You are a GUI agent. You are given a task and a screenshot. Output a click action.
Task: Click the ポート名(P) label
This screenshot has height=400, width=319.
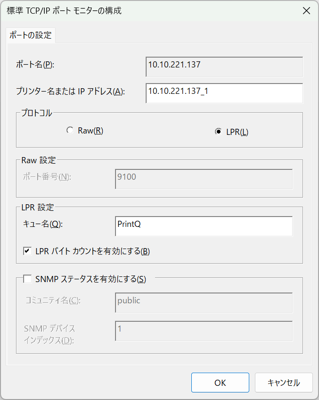(35, 65)
